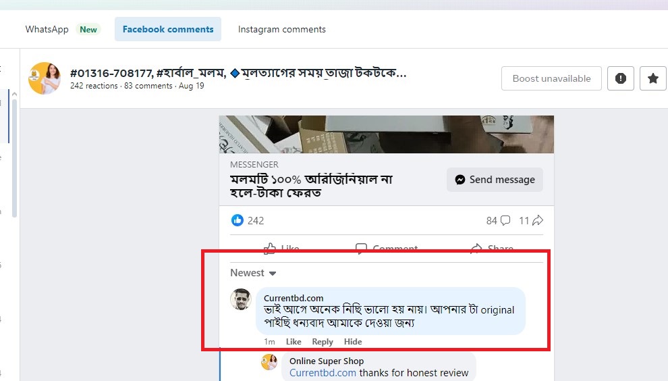Click the 11 shares arrow icon

tap(538, 221)
